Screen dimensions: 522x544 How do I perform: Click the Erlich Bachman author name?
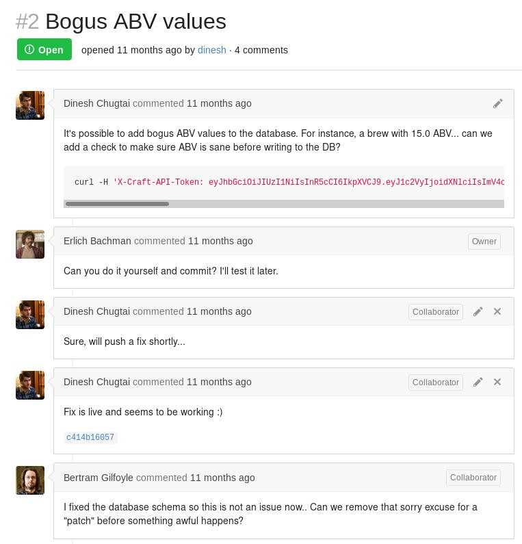[97, 241]
